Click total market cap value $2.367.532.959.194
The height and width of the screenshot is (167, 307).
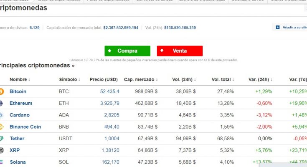pyautogui.click(x=121, y=28)
